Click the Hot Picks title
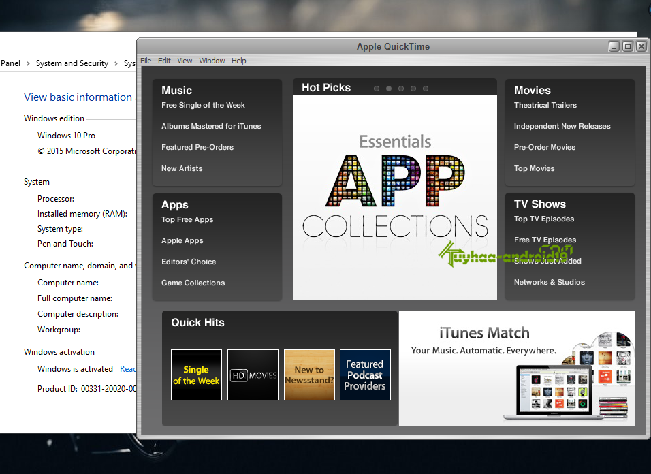 326,88
